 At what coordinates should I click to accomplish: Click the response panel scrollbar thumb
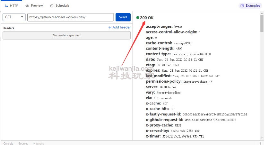262,24
